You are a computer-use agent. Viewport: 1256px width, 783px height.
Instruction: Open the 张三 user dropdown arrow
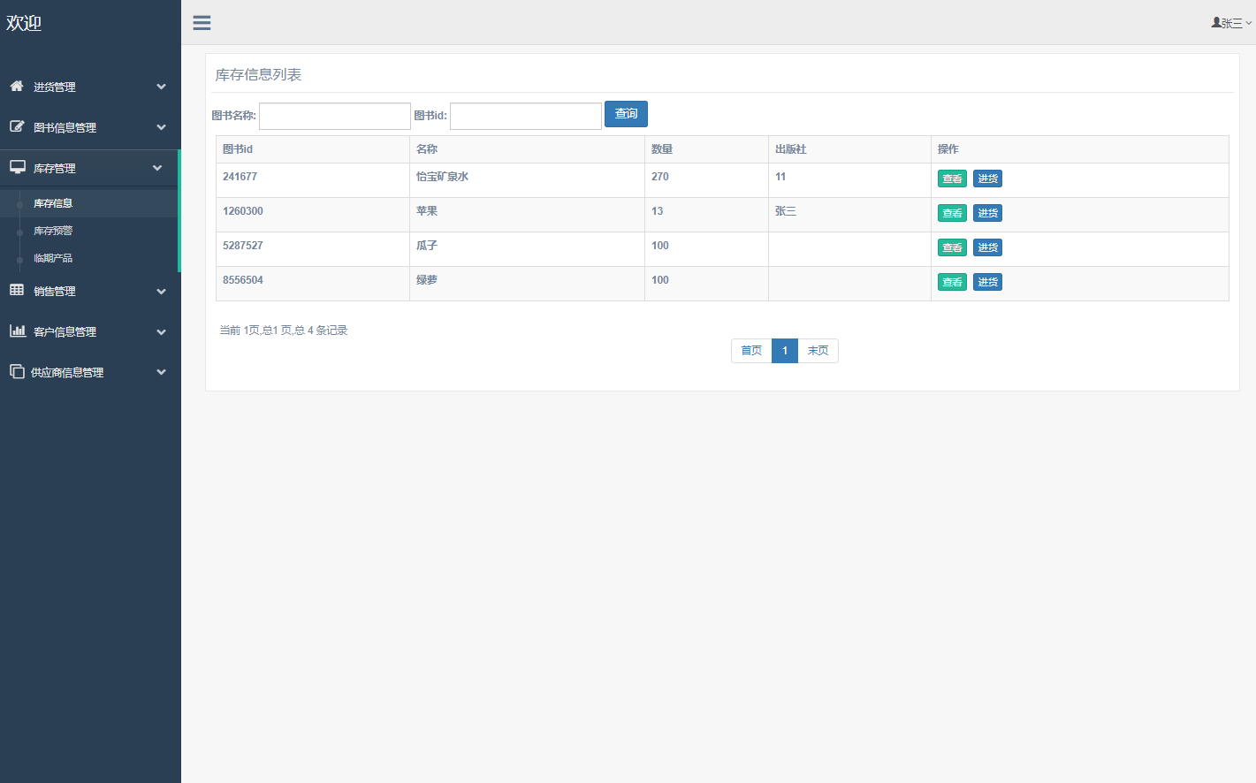[1248, 24]
